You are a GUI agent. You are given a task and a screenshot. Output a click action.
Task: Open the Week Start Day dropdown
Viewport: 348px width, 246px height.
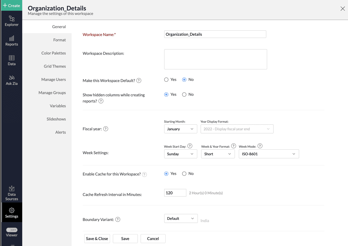(x=180, y=154)
